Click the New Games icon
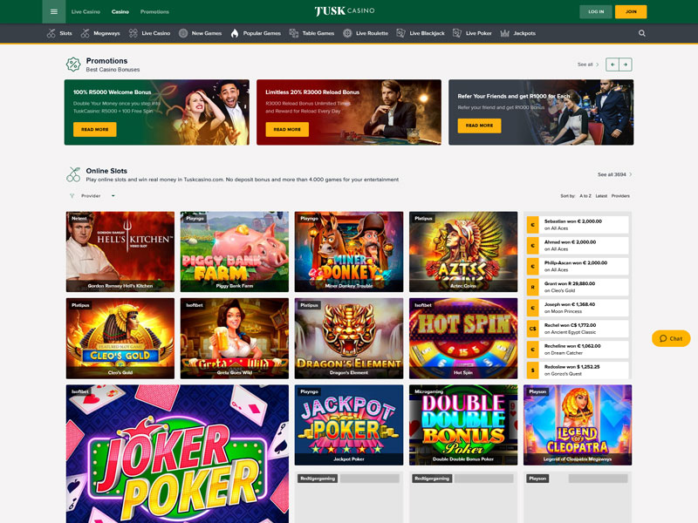The height and width of the screenshot is (523, 698). coord(183,33)
